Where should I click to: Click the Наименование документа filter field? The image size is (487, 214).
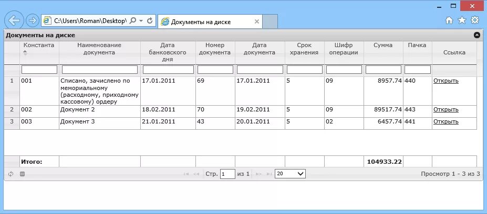coord(100,70)
